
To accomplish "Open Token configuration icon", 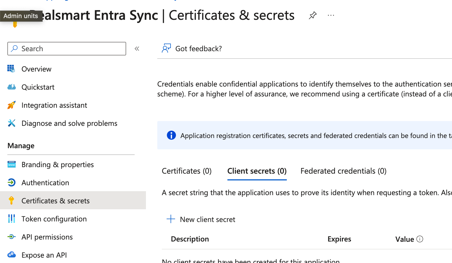I will click(x=11, y=219).
